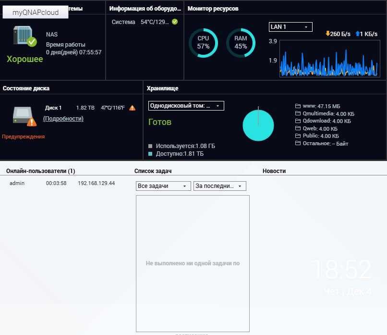Viewport: 387px width, 335px height.
Task: Open the Все задачи filter dropdown
Action: click(x=163, y=186)
